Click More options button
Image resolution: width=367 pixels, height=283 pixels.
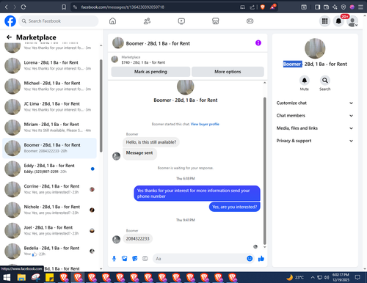click(x=228, y=72)
